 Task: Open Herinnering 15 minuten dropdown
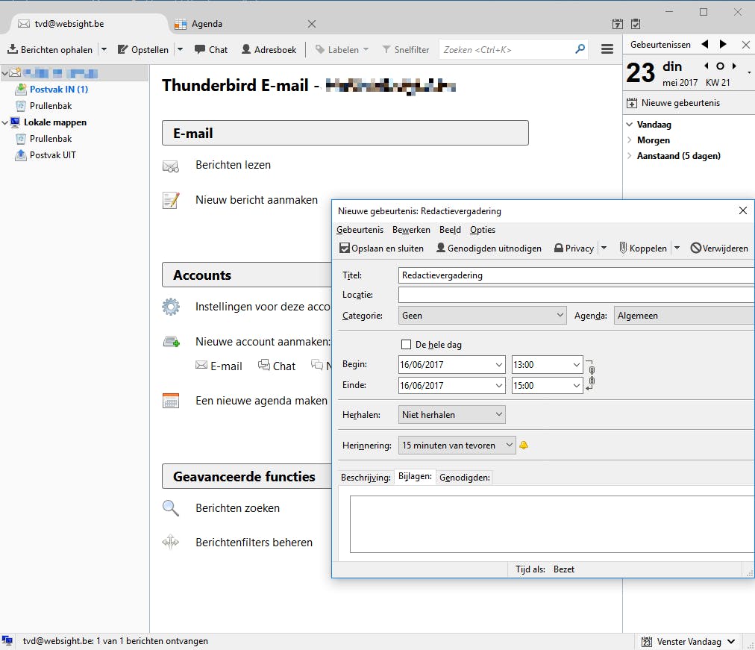(x=457, y=446)
